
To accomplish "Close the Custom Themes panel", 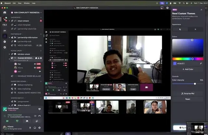I will (201, 10).
